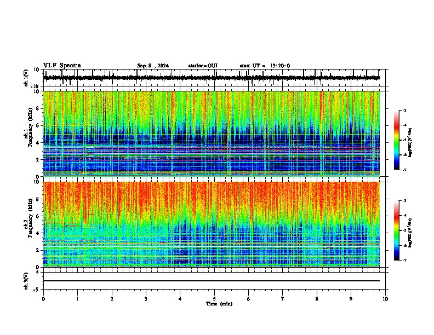
Task: Click the ch.1 voltage waveform trace
Action: point(211,78)
